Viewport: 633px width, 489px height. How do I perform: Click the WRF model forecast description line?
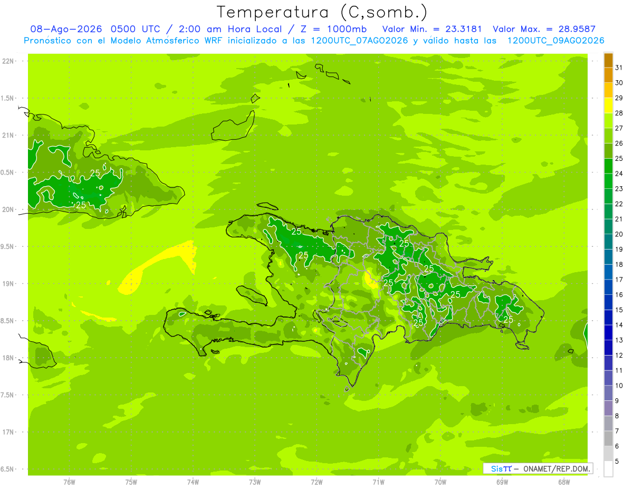[x=314, y=41]
